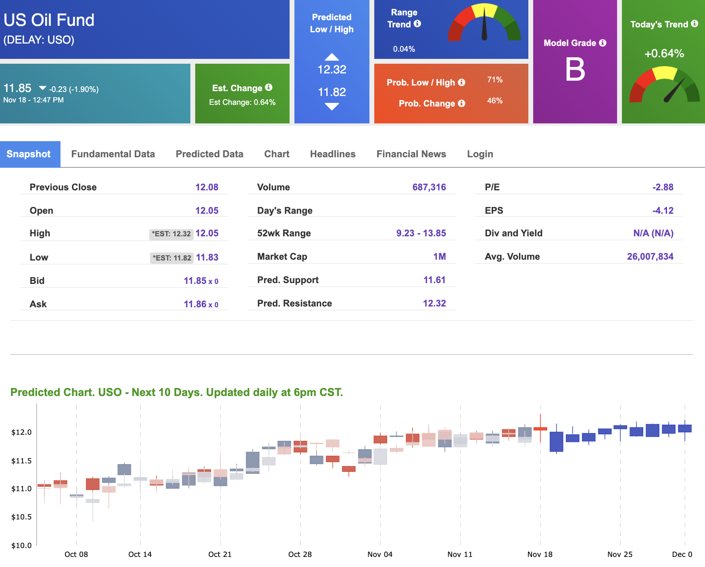Open the Chart tab
The width and height of the screenshot is (705, 567).
coord(277,154)
